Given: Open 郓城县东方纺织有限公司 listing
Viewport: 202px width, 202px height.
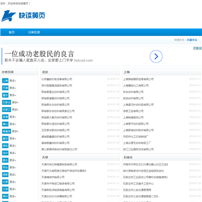Looking at the screenshot, I should point(56,104).
